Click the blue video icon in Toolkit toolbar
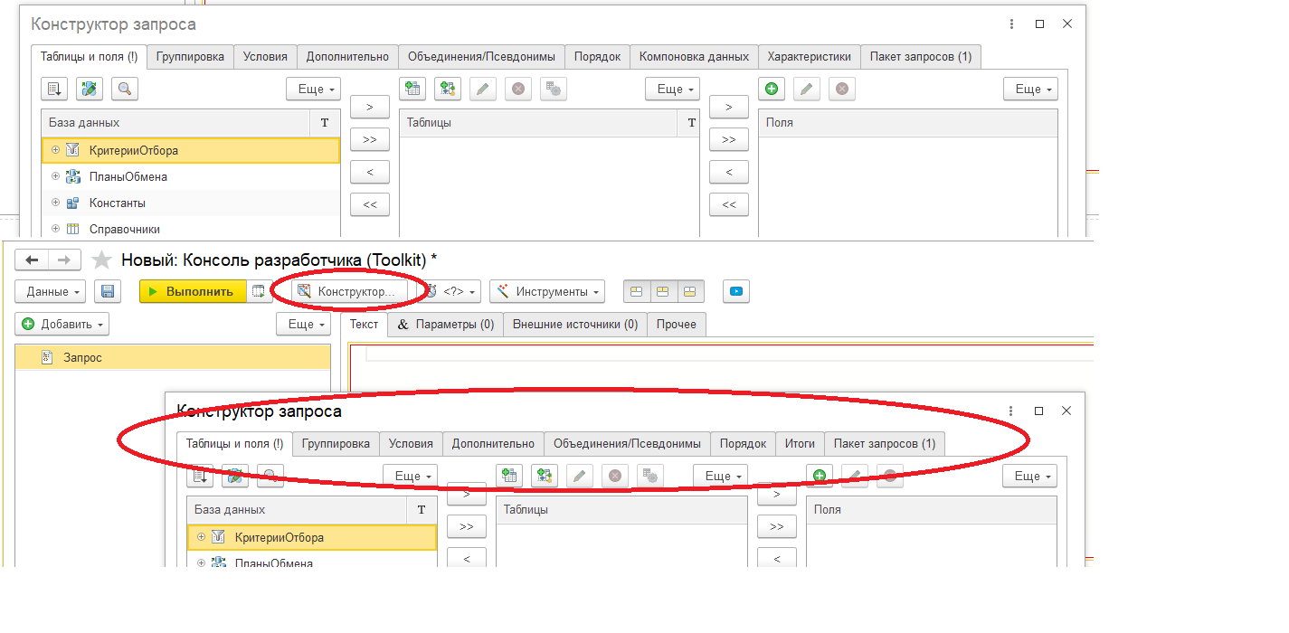The image size is (1289, 633). click(736, 291)
